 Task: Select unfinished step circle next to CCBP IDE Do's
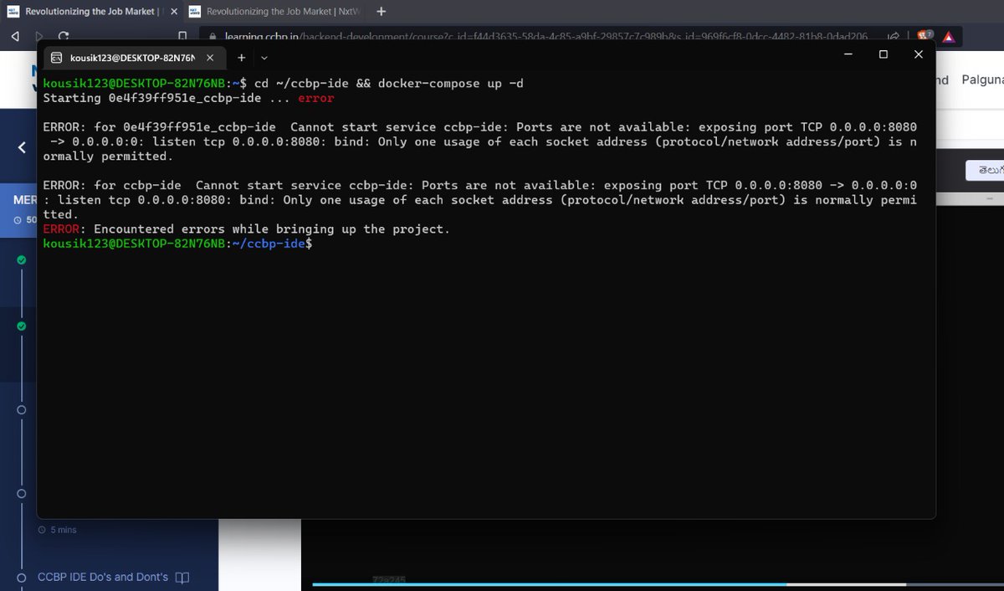(x=22, y=577)
